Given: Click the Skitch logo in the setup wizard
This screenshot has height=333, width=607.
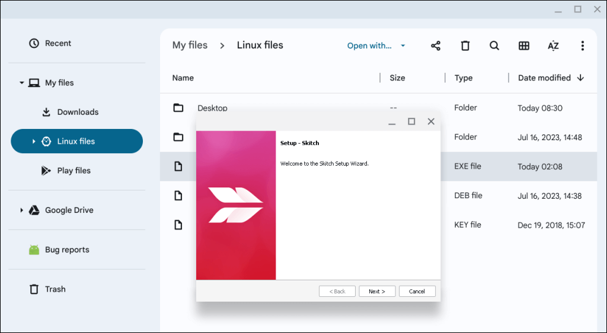Looking at the screenshot, I should 236,205.
